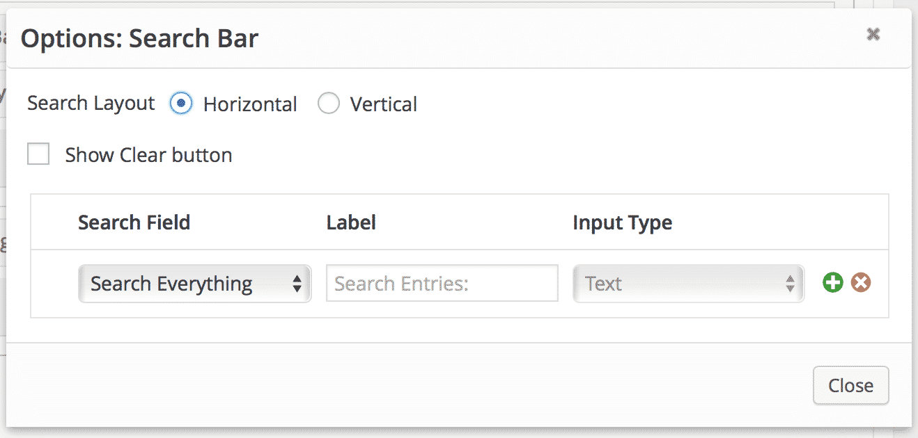Click the Search Field column header
Screen dimensions: 918x438
click(134, 222)
